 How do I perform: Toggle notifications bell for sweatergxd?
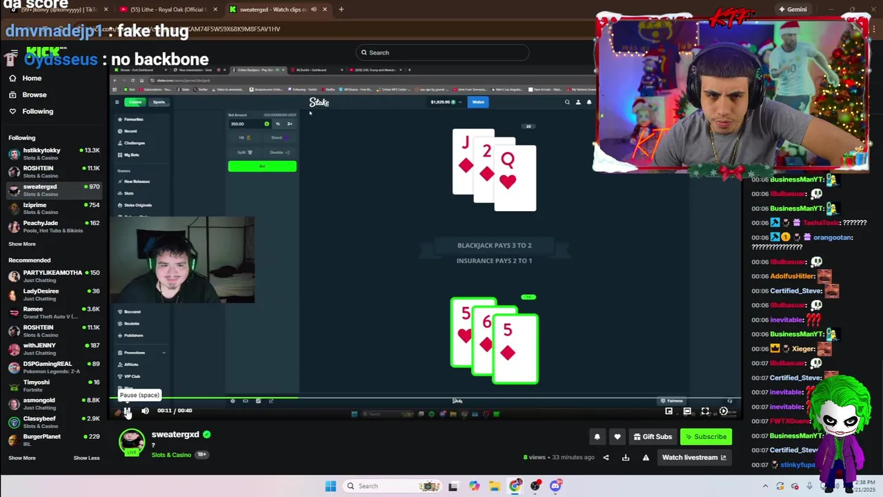click(597, 437)
